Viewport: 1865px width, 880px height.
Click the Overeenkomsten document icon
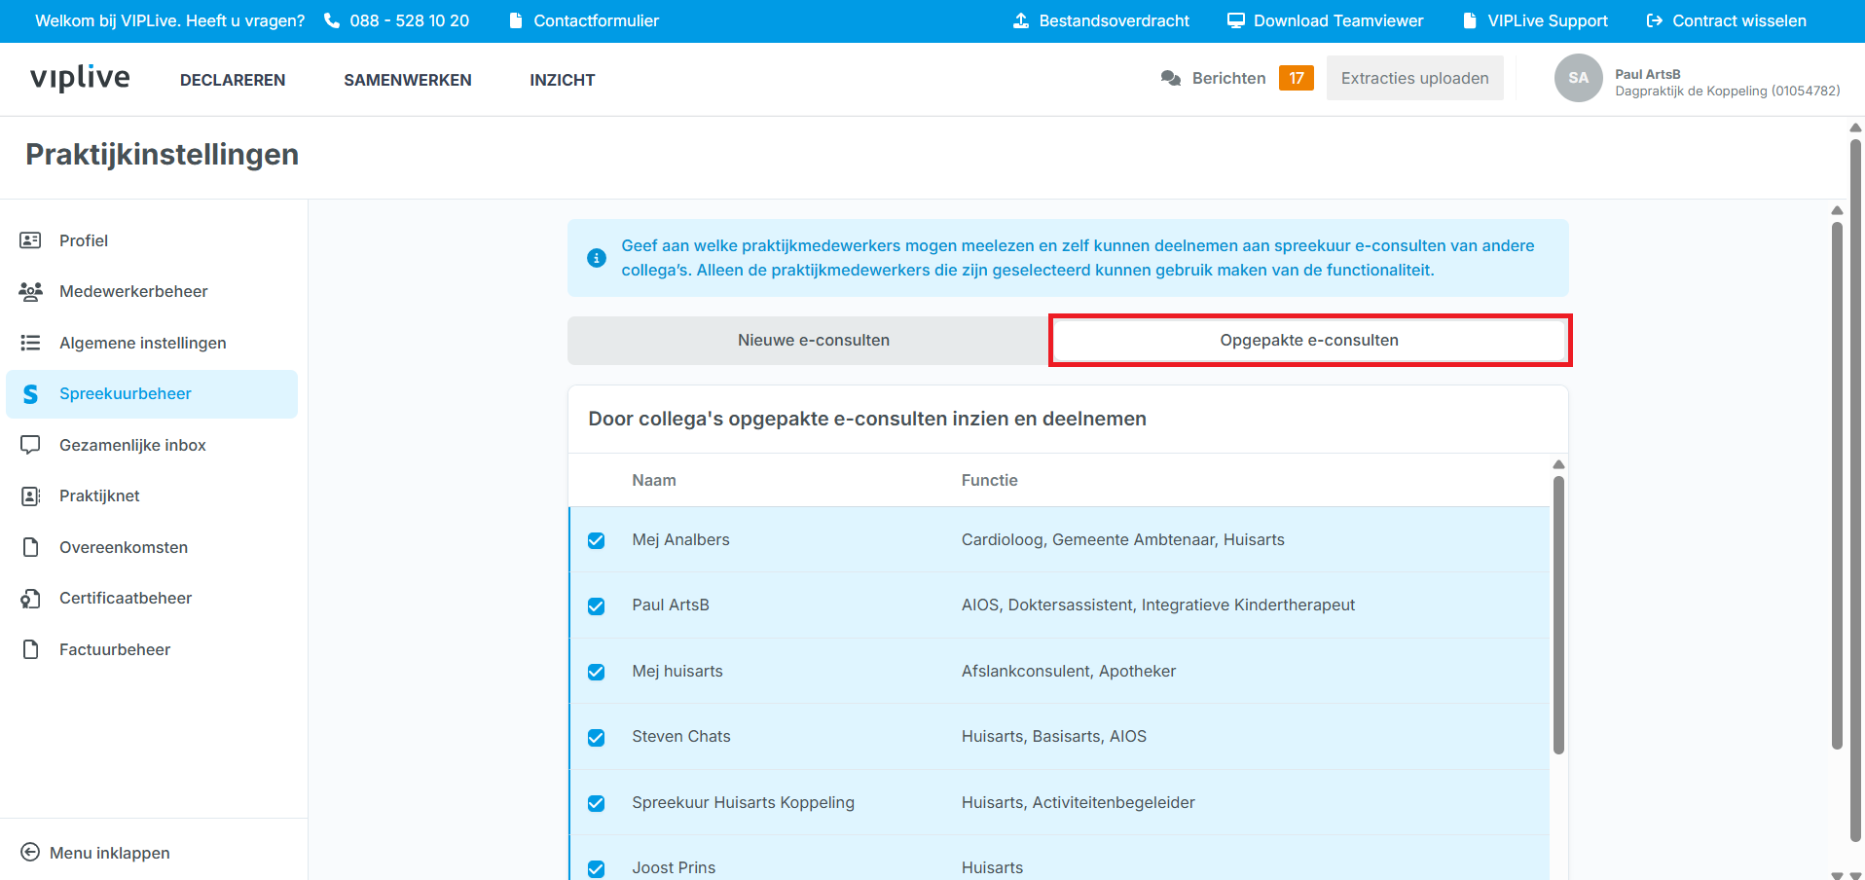click(x=31, y=547)
